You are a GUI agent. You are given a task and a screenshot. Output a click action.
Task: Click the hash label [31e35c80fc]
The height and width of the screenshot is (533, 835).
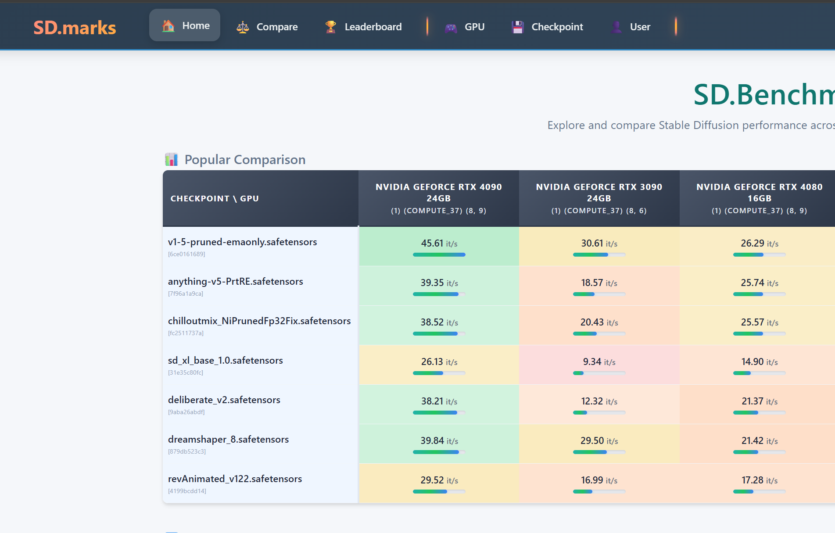[186, 372]
